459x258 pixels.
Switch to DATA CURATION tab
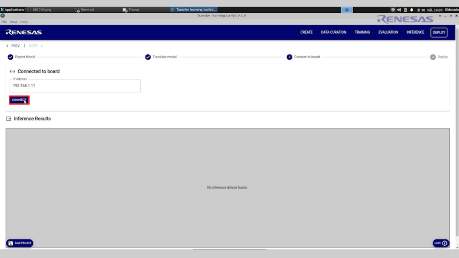coord(334,32)
